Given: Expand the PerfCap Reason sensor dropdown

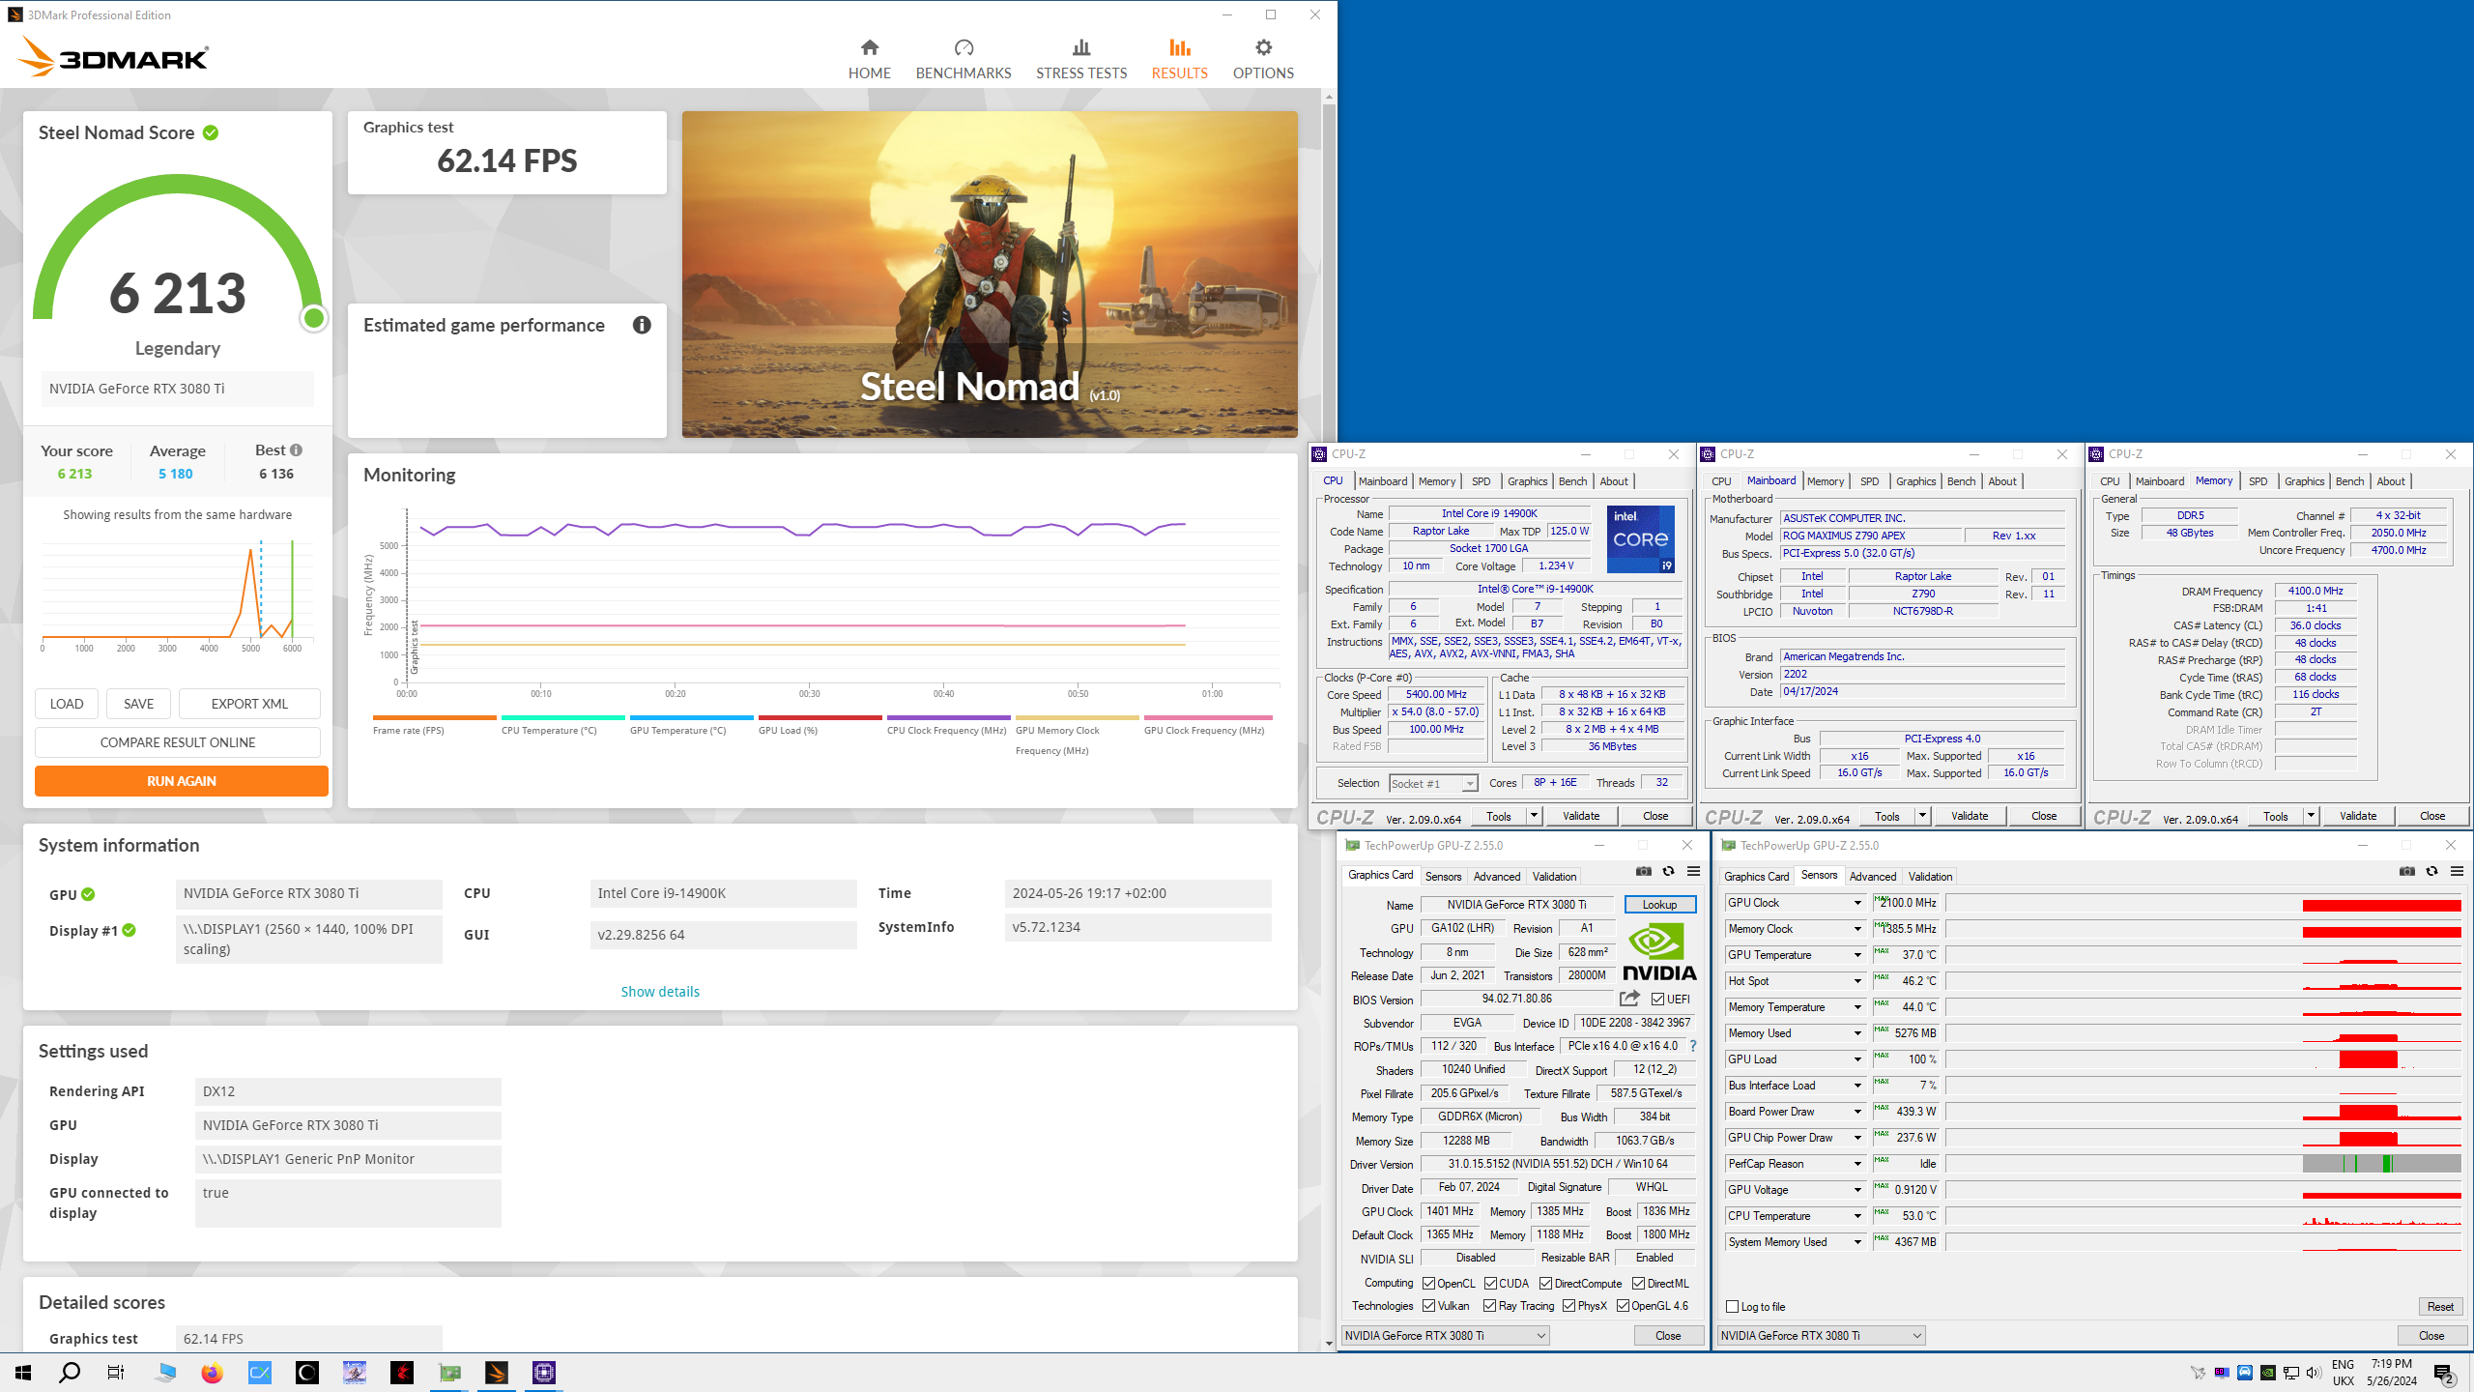Looking at the screenshot, I should [1856, 1164].
